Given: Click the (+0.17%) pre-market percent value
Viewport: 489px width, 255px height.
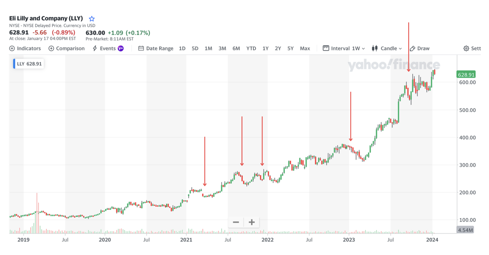Looking at the screenshot, I should (138, 33).
